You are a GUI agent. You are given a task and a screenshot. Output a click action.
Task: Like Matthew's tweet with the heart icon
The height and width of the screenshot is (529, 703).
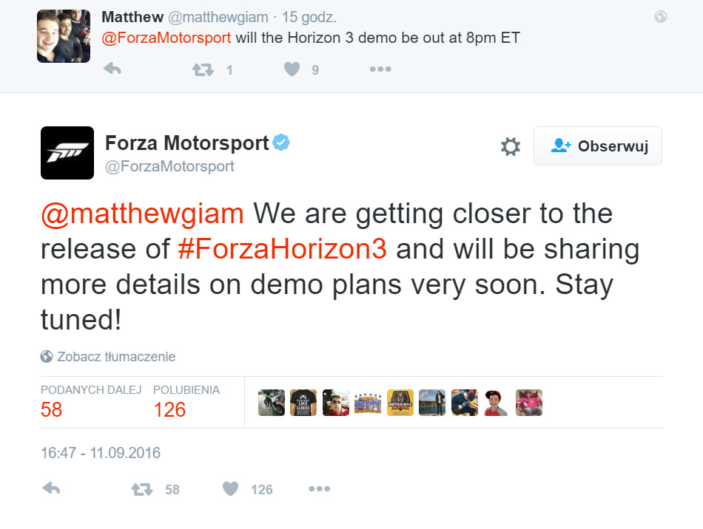tap(292, 69)
